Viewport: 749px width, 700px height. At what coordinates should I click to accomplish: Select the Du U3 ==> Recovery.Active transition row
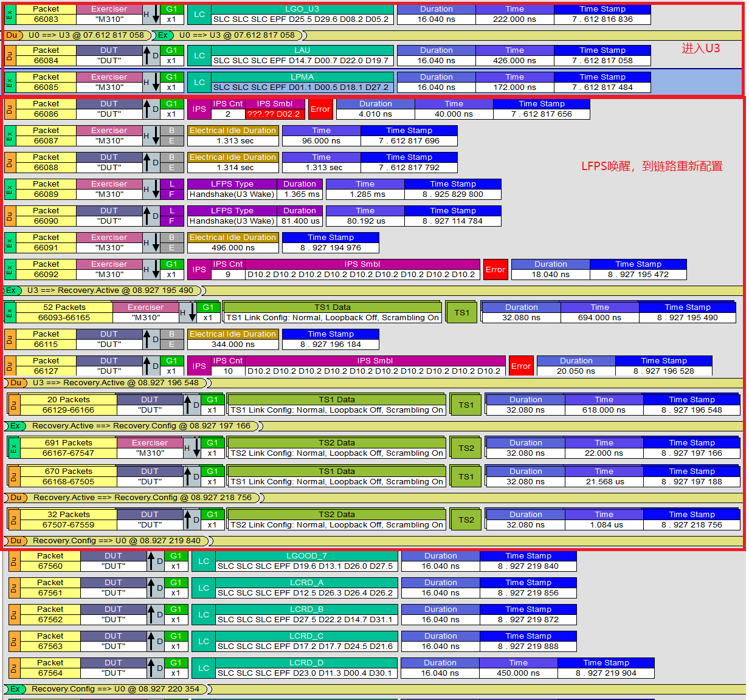coord(107,383)
